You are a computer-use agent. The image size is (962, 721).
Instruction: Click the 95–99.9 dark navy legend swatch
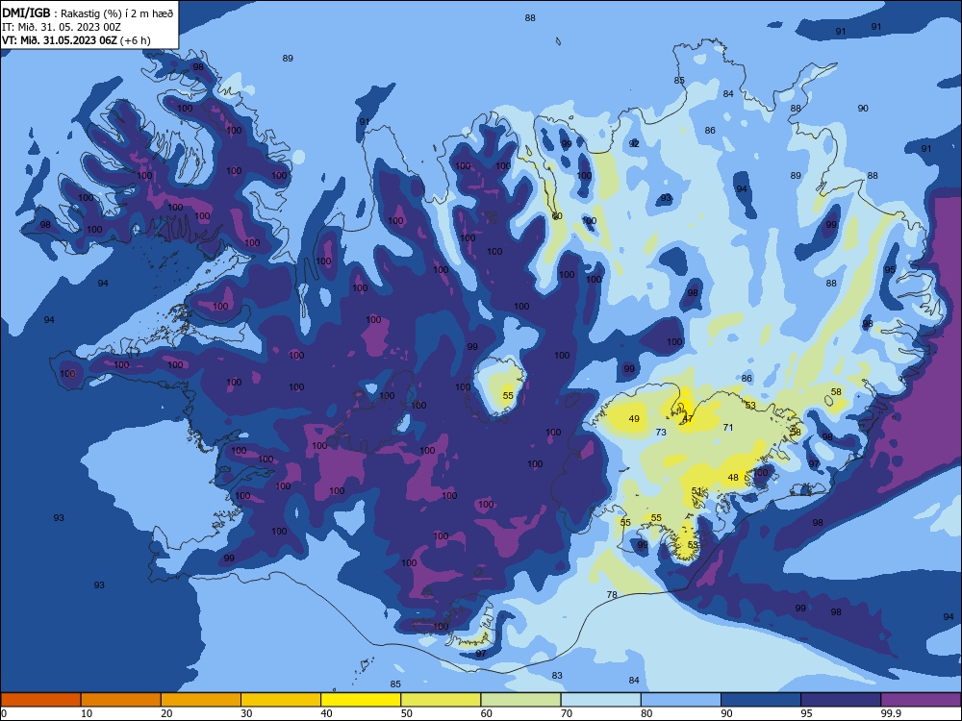(841, 700)
